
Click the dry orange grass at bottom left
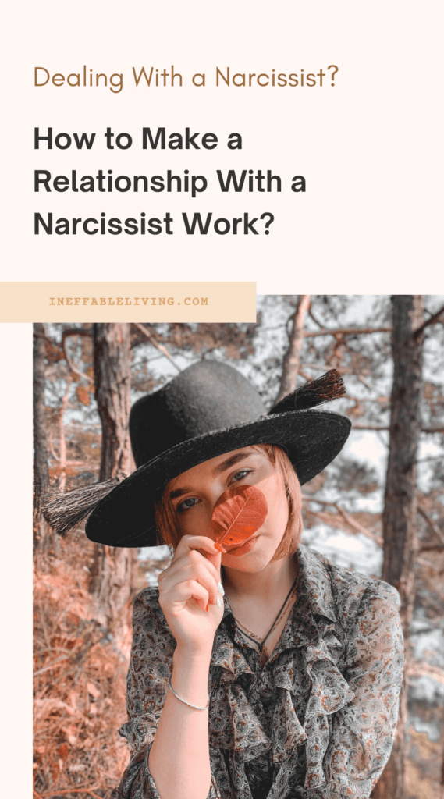tap(76, 678)
